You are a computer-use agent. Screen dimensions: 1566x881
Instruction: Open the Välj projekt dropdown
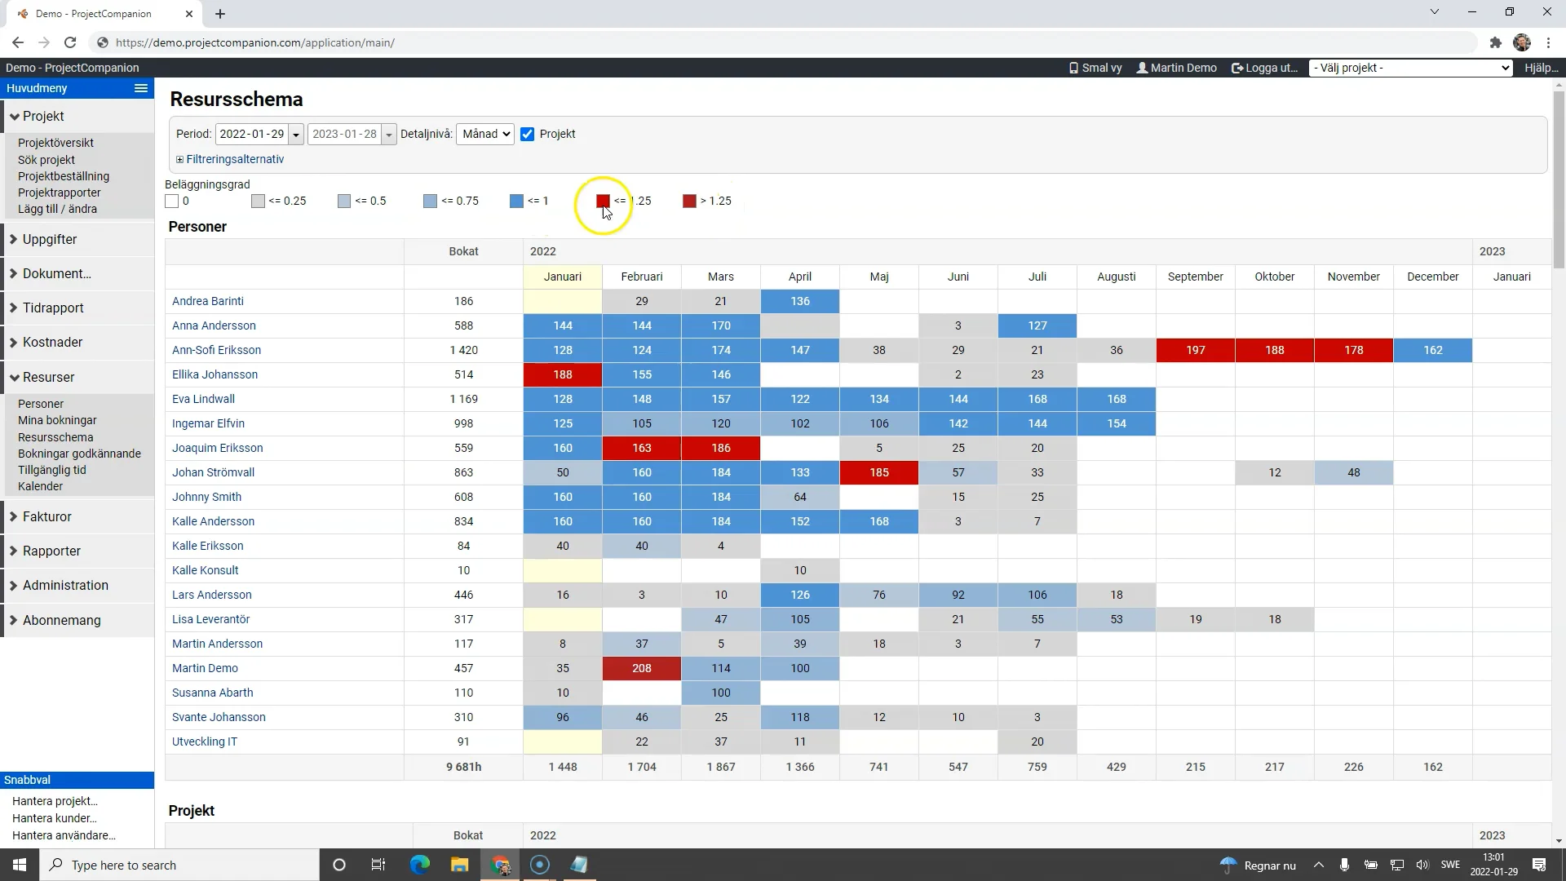pyautogui.click(x=1411, y=68)
